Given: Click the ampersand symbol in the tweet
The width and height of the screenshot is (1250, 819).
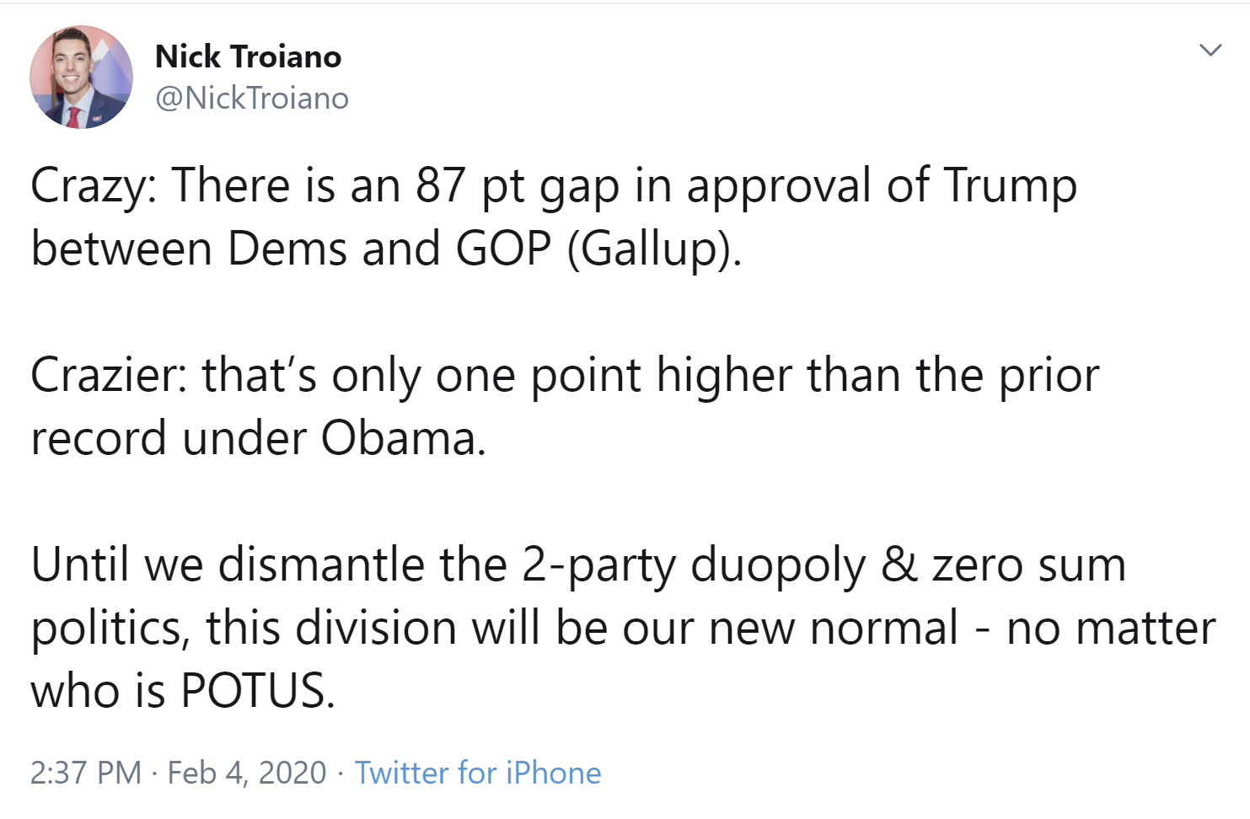Looking at the screenshot, I should [899, 565].
